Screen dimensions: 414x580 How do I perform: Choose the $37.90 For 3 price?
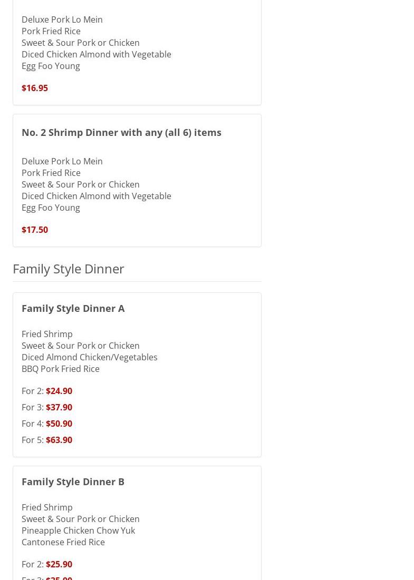coord(59,407)
